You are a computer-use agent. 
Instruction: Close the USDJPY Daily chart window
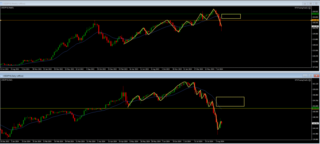point(317,76)
